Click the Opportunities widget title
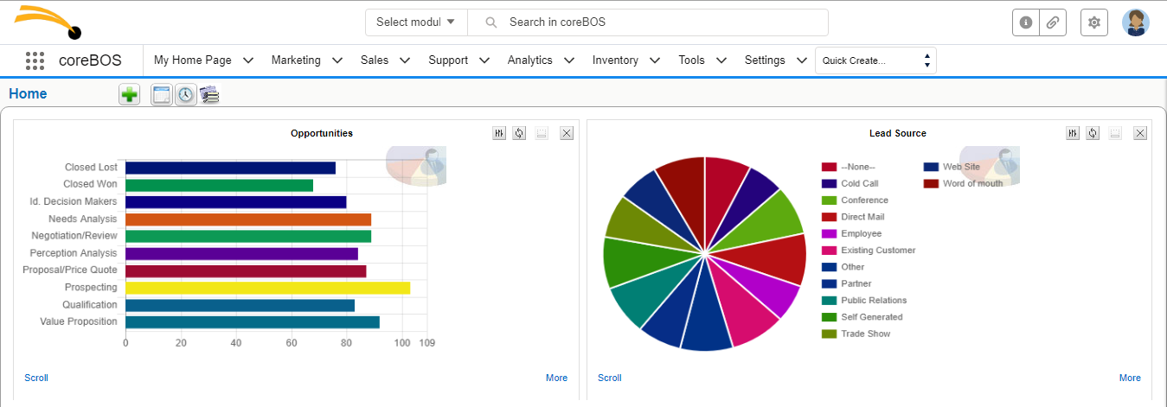This screenshot has width=1167, height=407. [322, 133]
